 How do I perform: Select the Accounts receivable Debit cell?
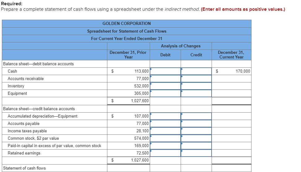click(165, 79)
